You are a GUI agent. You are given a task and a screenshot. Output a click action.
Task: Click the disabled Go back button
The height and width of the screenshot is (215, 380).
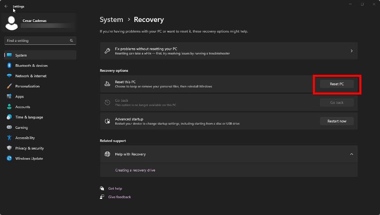pyautogui.click(x=337, y=103)
